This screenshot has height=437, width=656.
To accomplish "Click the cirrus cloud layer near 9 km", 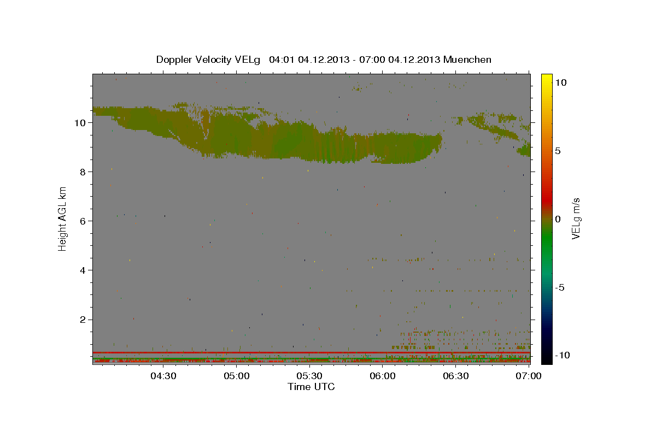I will pos(268,134).
